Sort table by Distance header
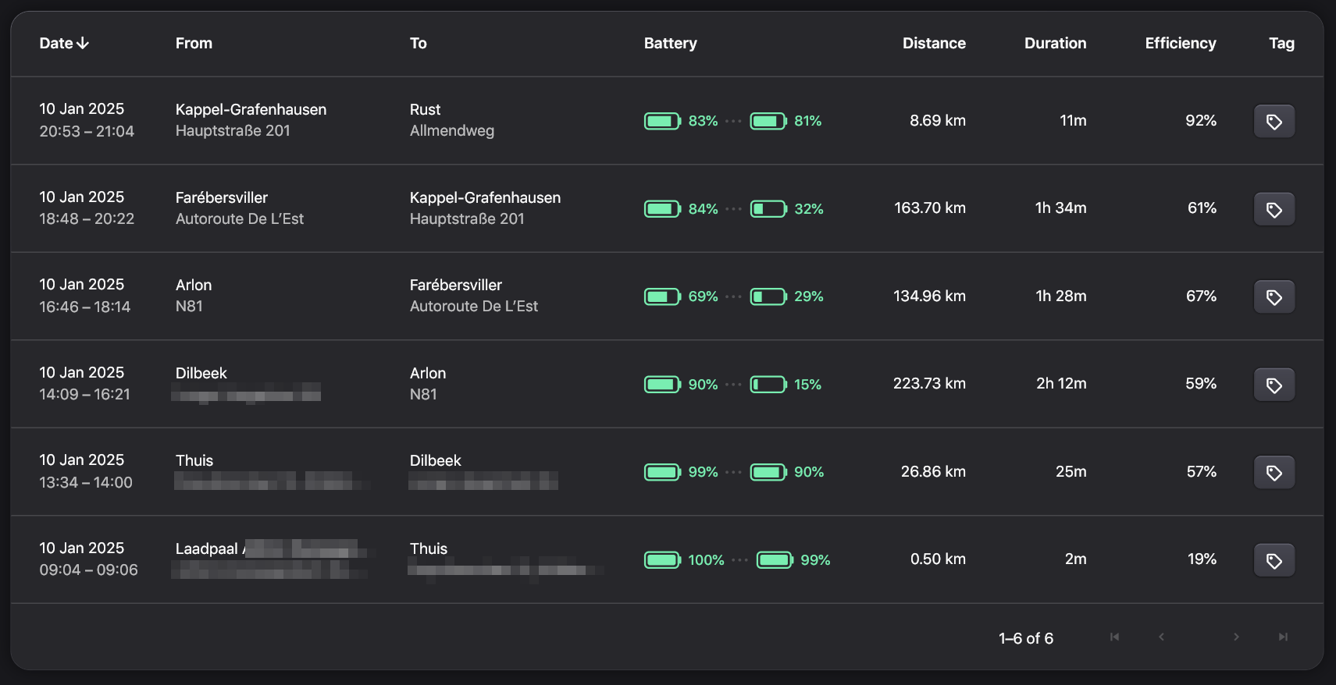Screen dimensions: 1336x685 pos(934,44)
